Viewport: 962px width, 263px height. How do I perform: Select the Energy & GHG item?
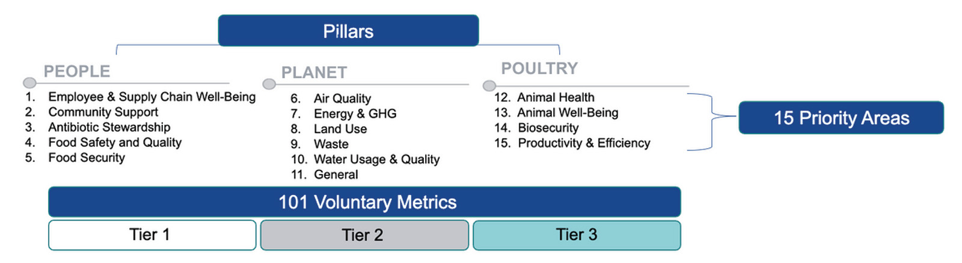point(355,113)
